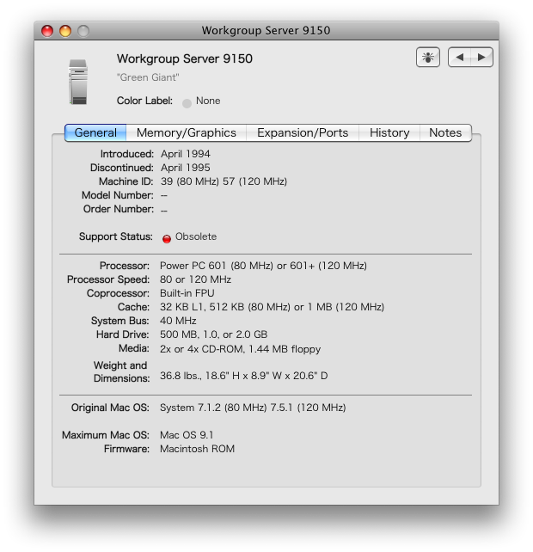
Task: Open the Notes tab
Action: coord(445,132)
